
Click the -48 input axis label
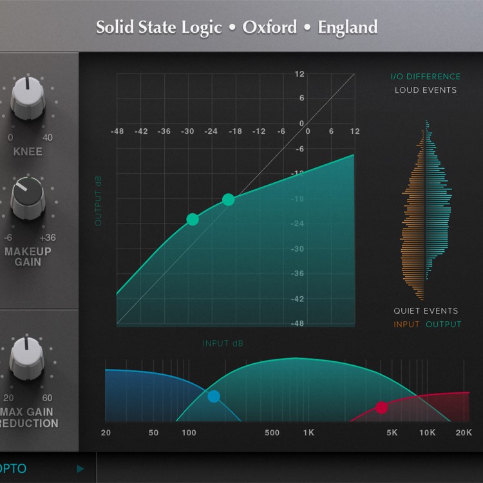coord(117,131)
